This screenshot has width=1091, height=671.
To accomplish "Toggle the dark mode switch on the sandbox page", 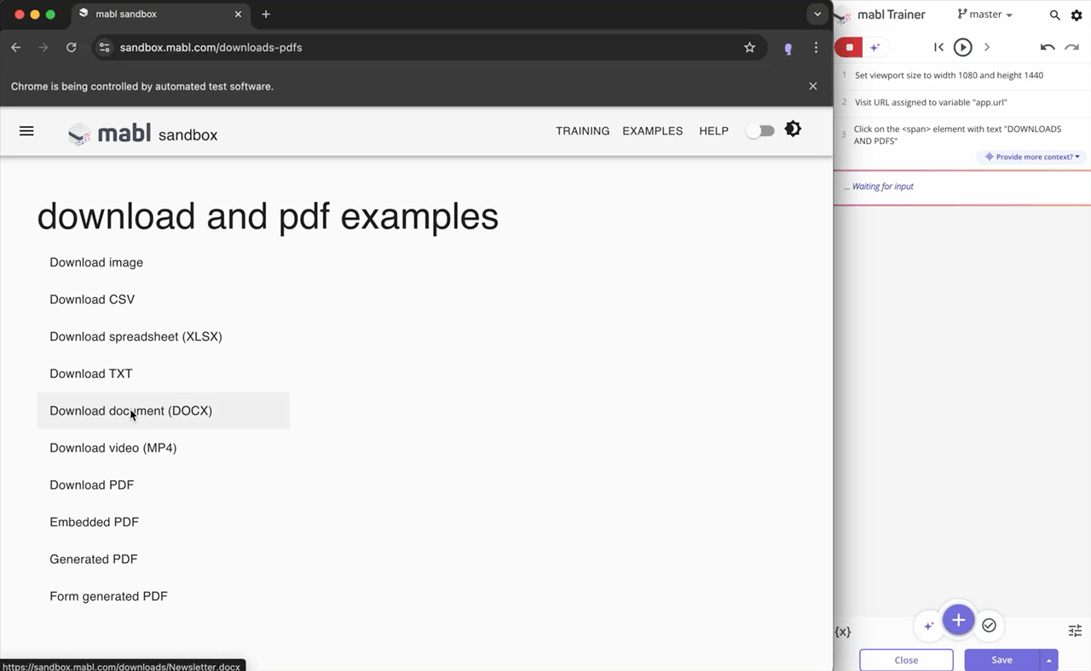I will 759,130.
